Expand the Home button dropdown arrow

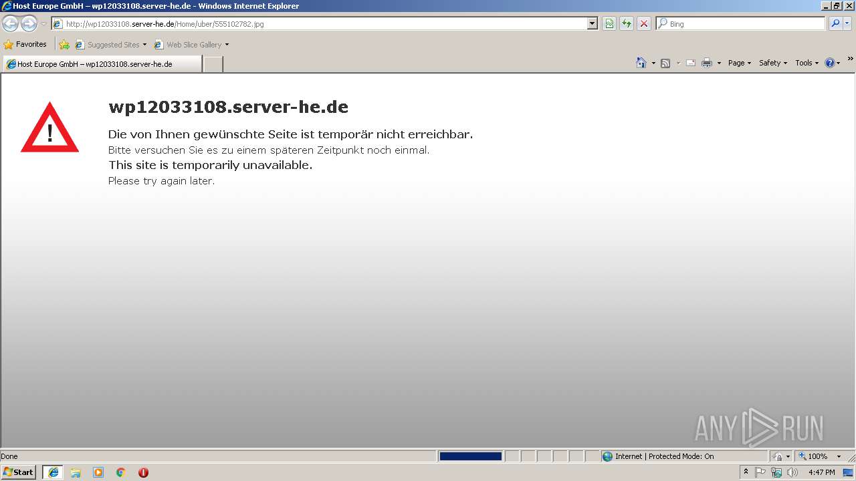pos(653,63)
